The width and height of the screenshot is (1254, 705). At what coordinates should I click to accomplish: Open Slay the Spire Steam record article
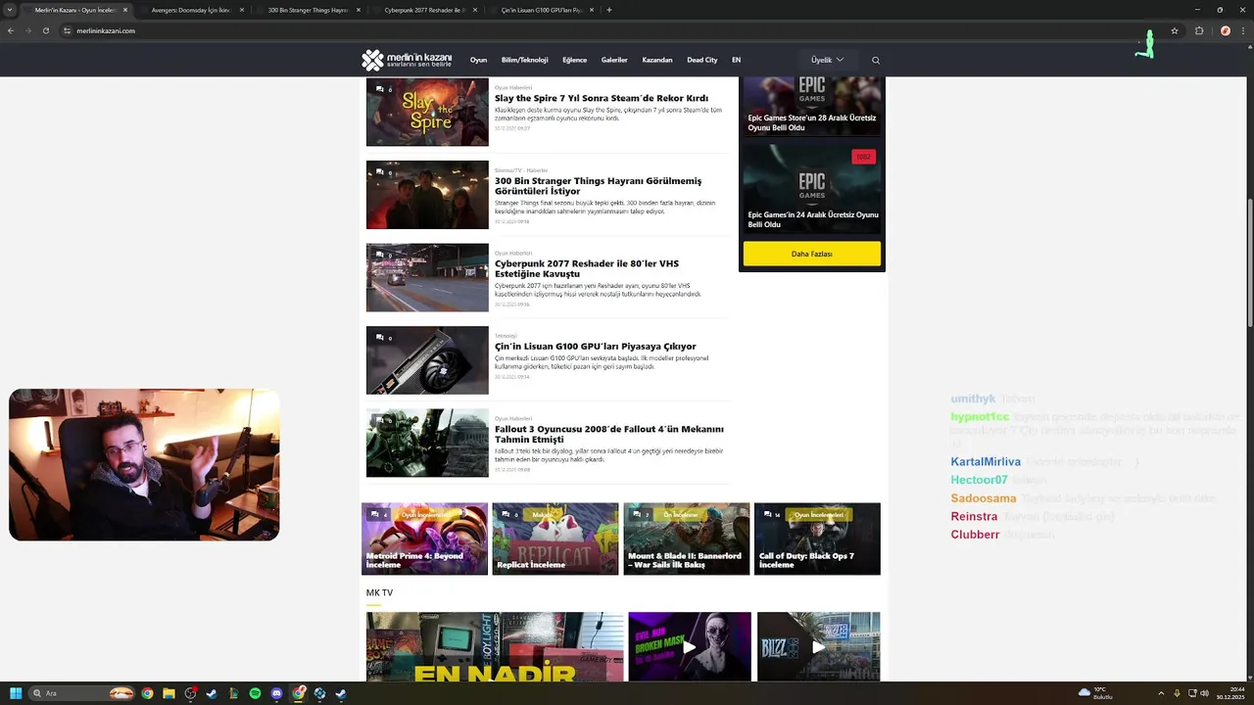(602, 98)
